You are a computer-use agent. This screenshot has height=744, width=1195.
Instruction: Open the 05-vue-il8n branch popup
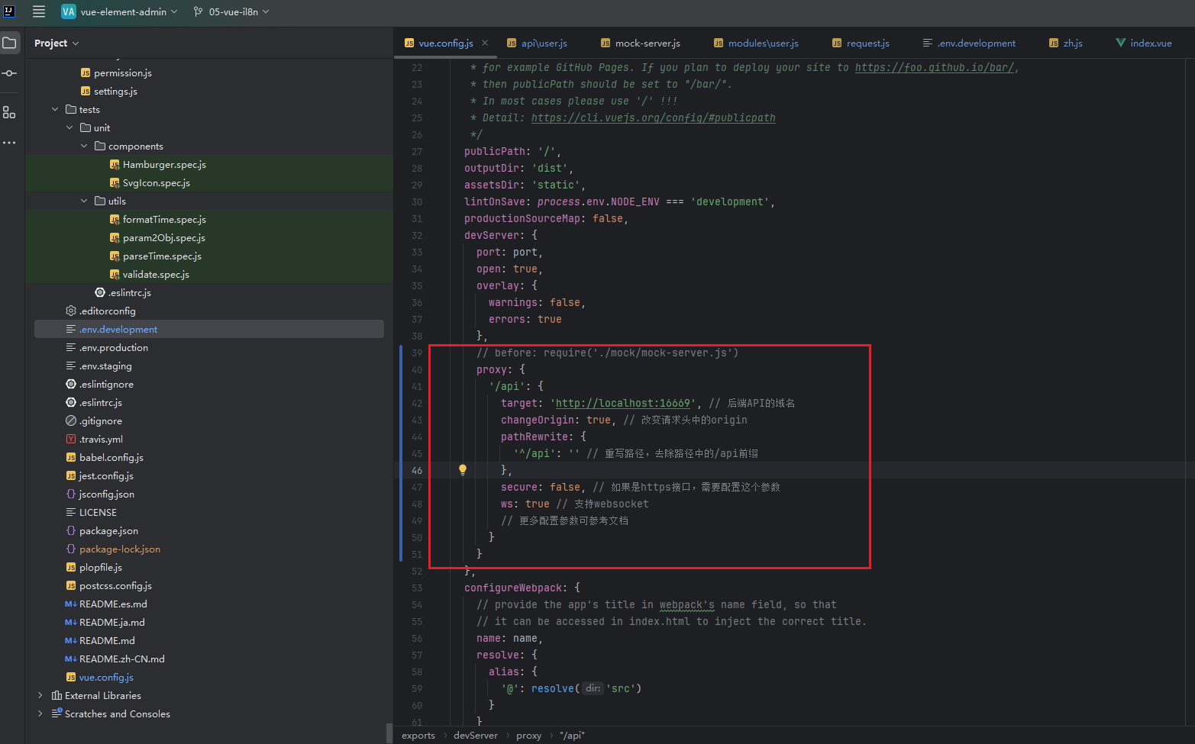click(231, 11)
